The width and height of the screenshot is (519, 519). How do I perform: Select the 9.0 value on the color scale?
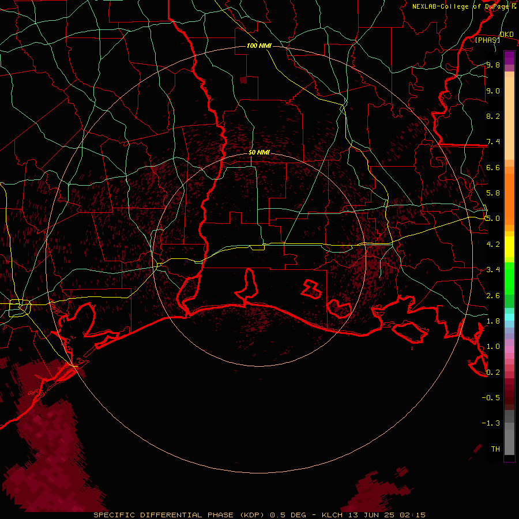(x=493, y=91)
